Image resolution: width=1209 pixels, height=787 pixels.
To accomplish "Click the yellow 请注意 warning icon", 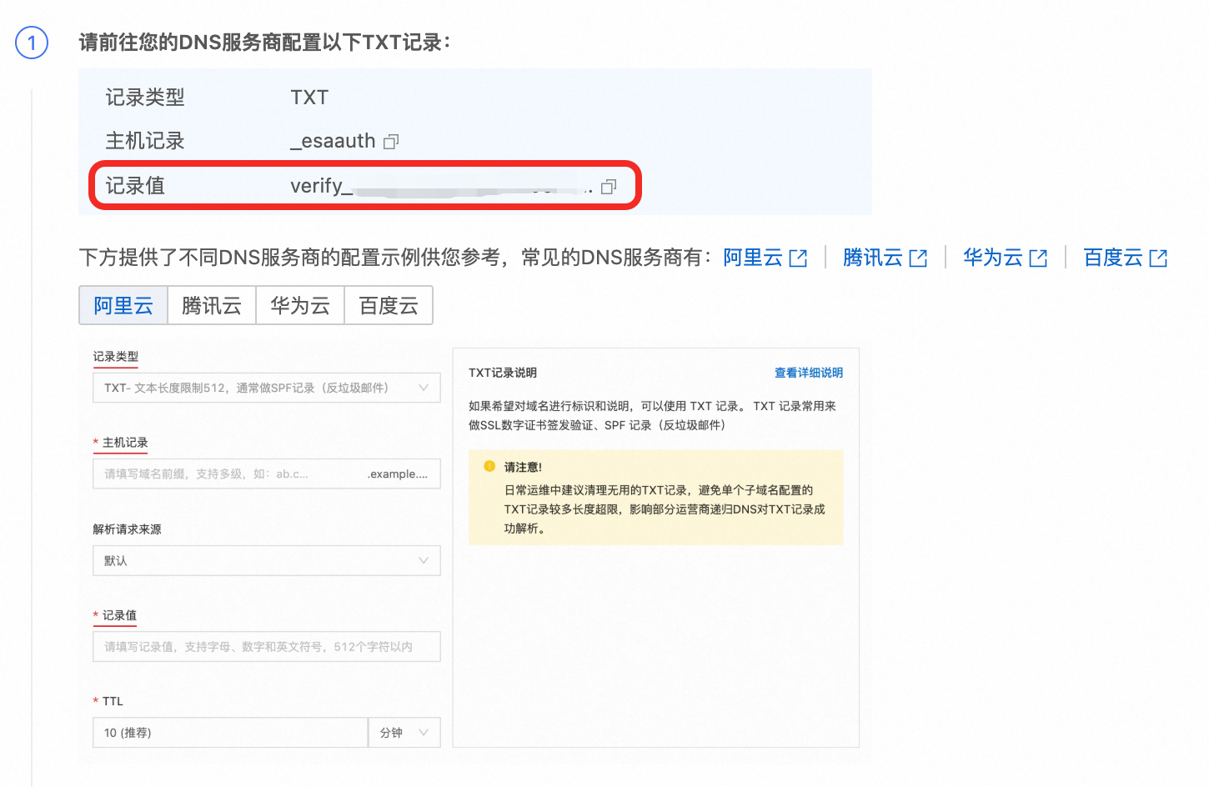I will click(x=489, y=466).
